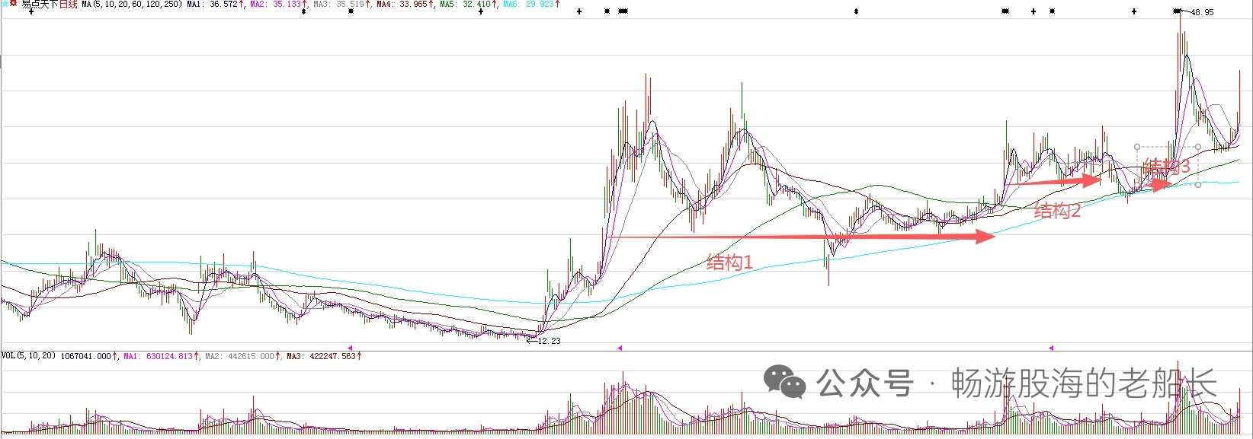Open the 日线 period label
The width and height of the screenshot is (1253, 439).
[x=69, y=5]
